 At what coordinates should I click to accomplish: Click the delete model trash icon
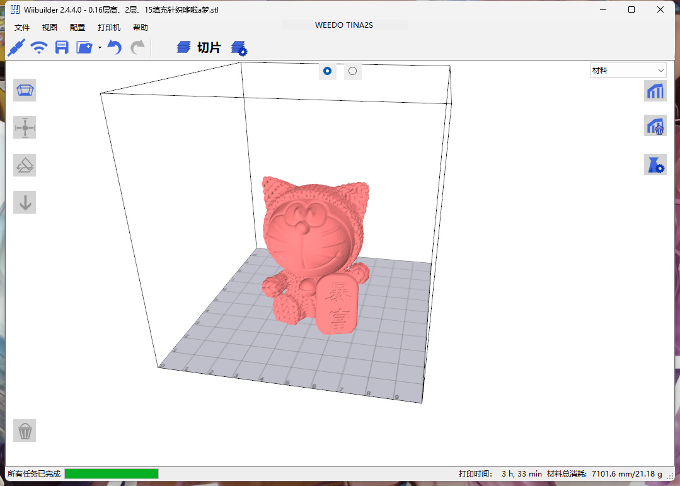[25, 431]
